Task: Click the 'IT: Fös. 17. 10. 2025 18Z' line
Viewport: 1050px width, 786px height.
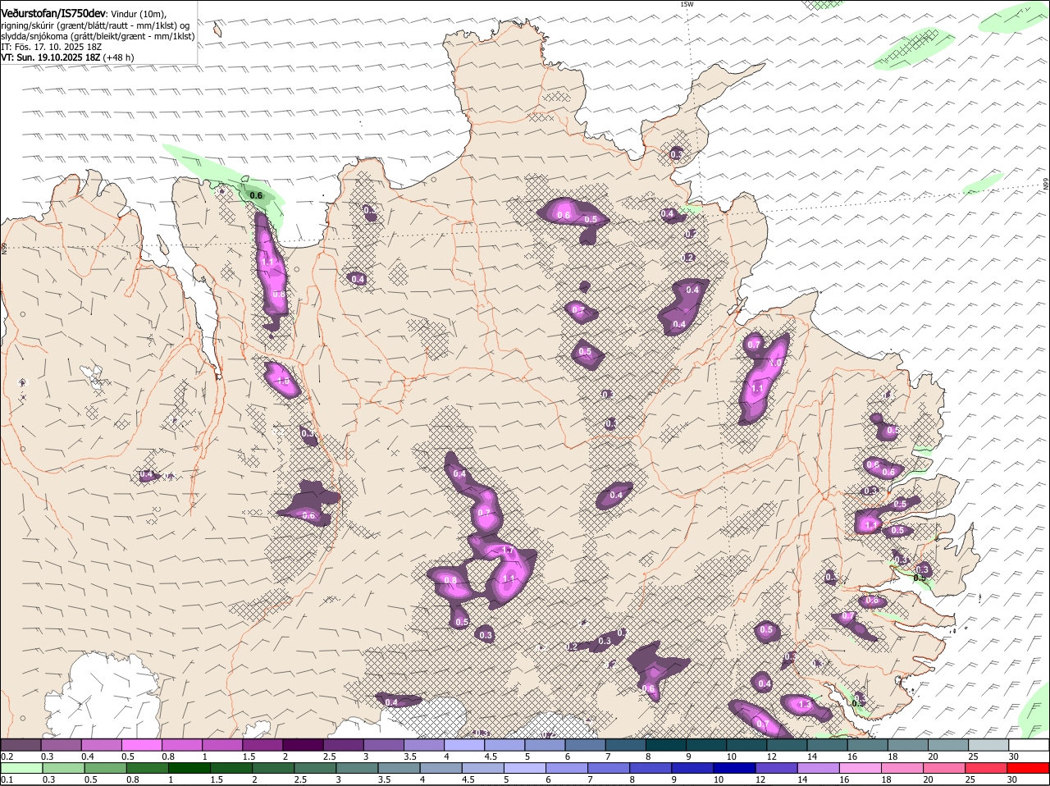Action: coord(51,47)
